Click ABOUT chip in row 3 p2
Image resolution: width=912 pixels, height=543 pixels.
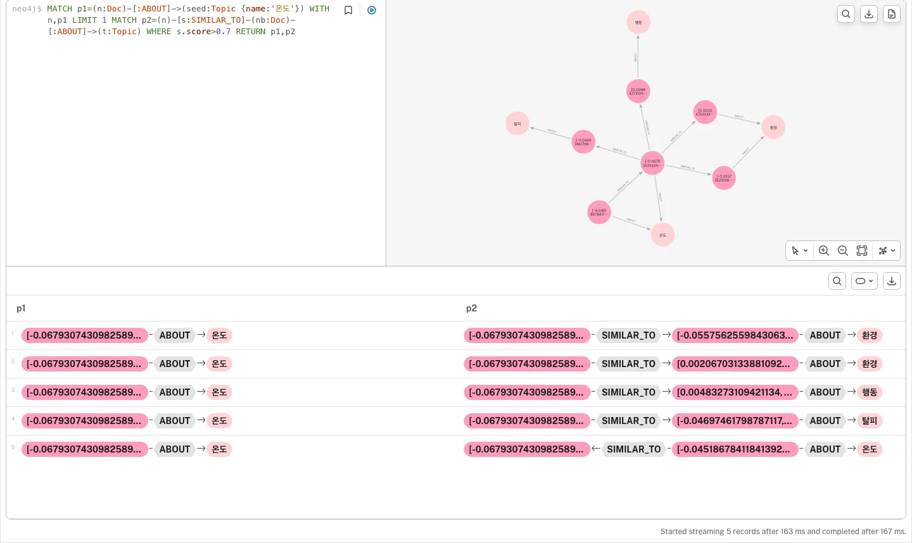825,392
